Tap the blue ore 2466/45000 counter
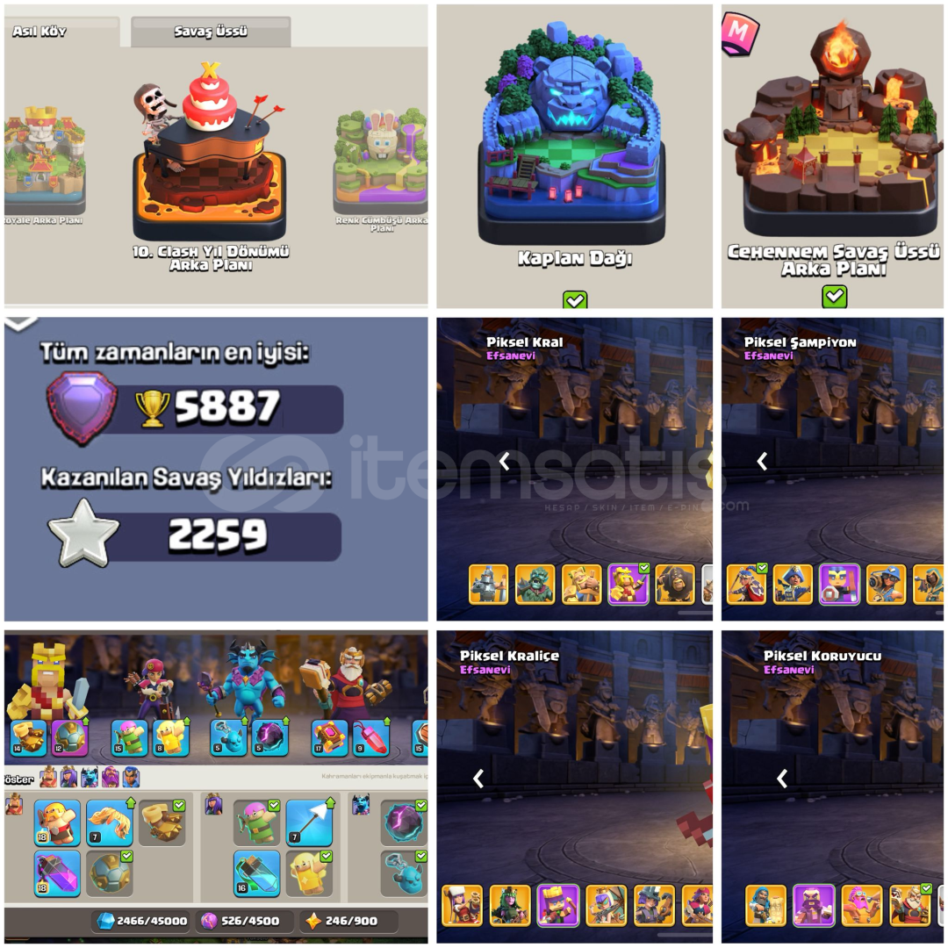The image size is (948, 948). tap(143, 921)
